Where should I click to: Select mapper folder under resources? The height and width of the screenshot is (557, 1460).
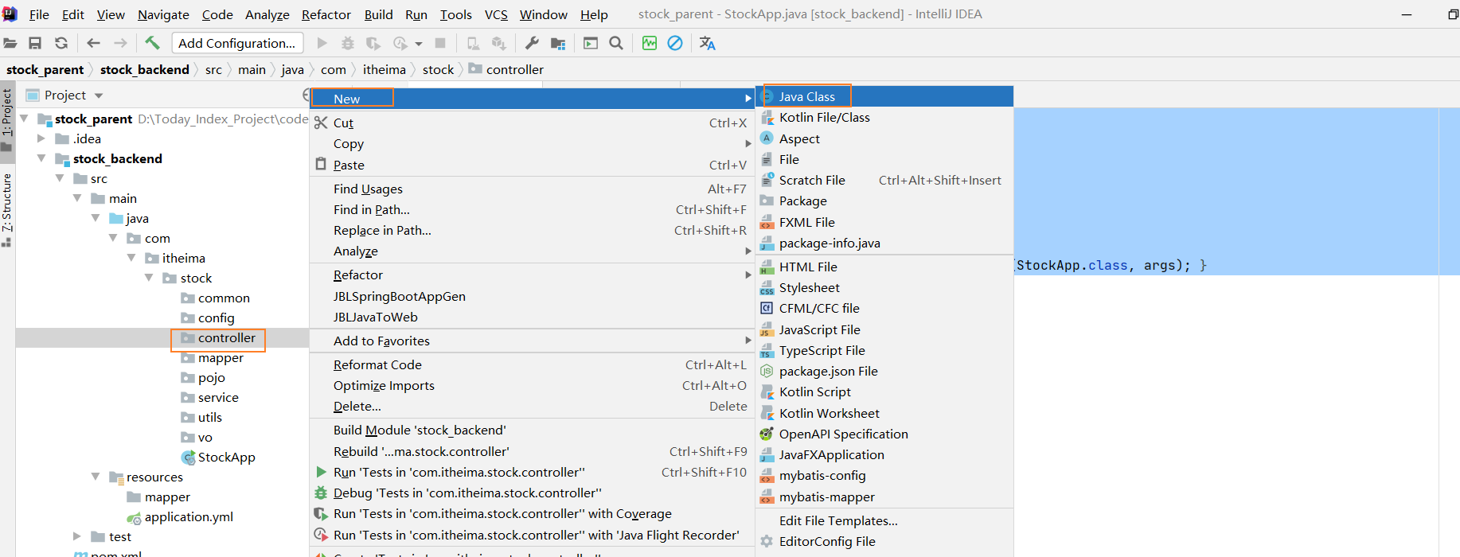tap(167, 497)
